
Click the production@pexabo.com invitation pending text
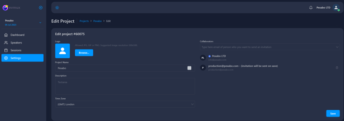click(x=243, y=66)
